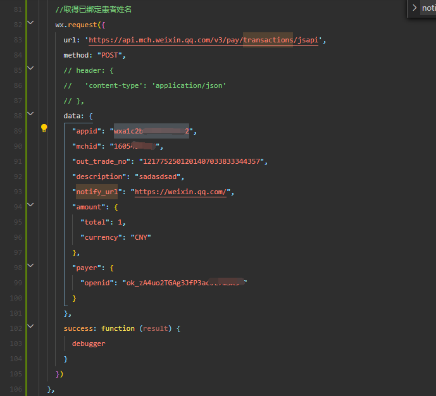This screenshot has height=396, width=436.
Task: Click the result parameter on line 102
Action: pos(156,328)
